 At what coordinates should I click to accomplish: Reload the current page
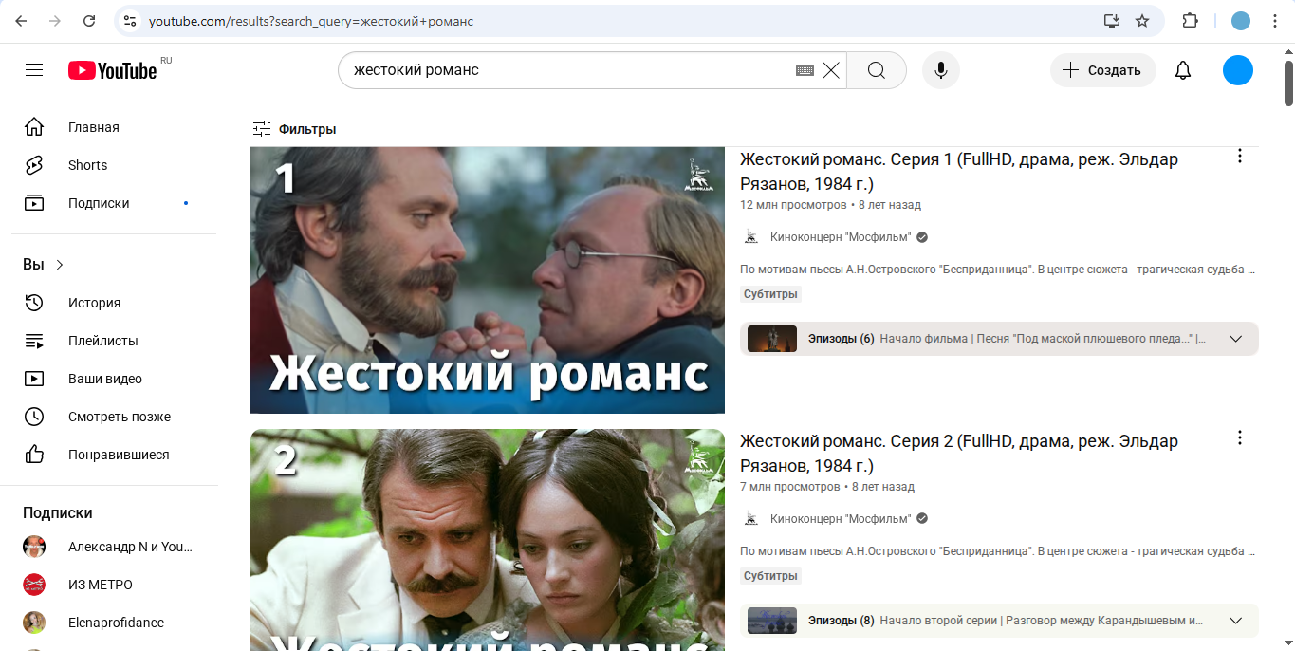coord(89,21)
